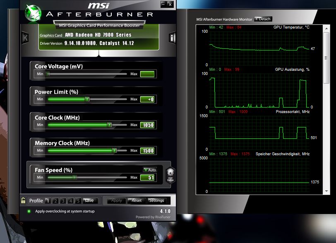Toggle Apply overclocking at system startup

(29, 211)
